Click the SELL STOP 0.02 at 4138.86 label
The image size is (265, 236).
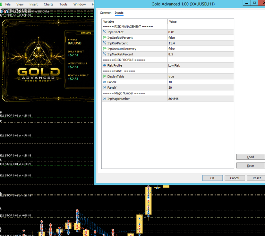coord(15,175)
